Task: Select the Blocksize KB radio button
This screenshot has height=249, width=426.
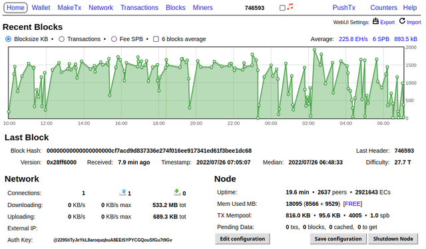Action: [x=9, y=39]
